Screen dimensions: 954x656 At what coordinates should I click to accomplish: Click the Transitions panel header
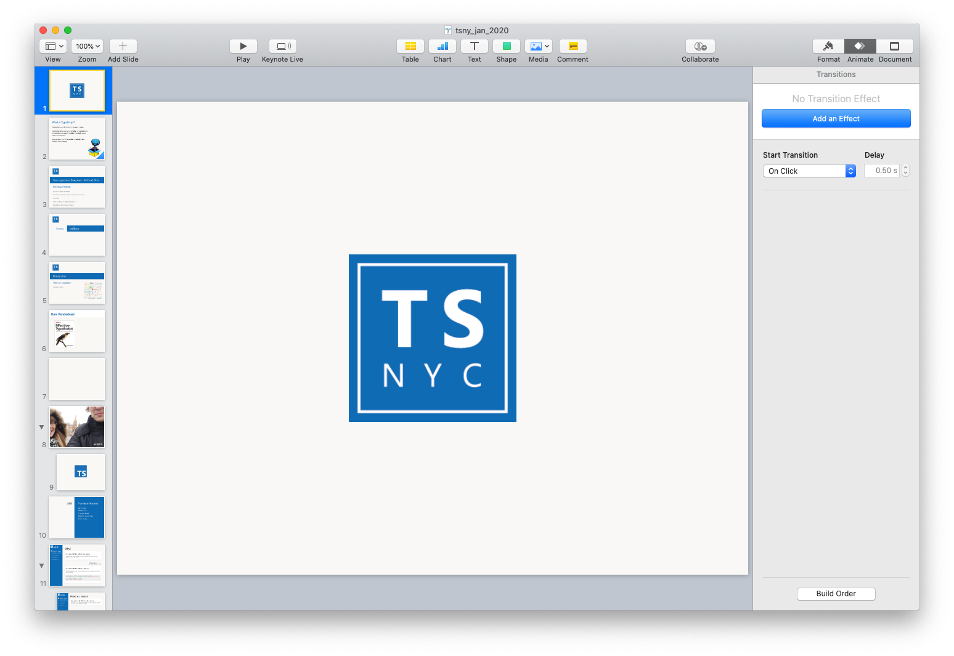pyautogui.click(x=836, y=75)
